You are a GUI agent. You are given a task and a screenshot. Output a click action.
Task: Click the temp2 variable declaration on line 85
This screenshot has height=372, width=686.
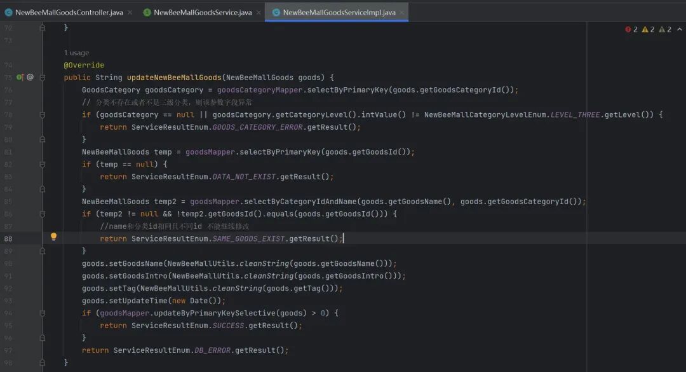tap(165, 202)
